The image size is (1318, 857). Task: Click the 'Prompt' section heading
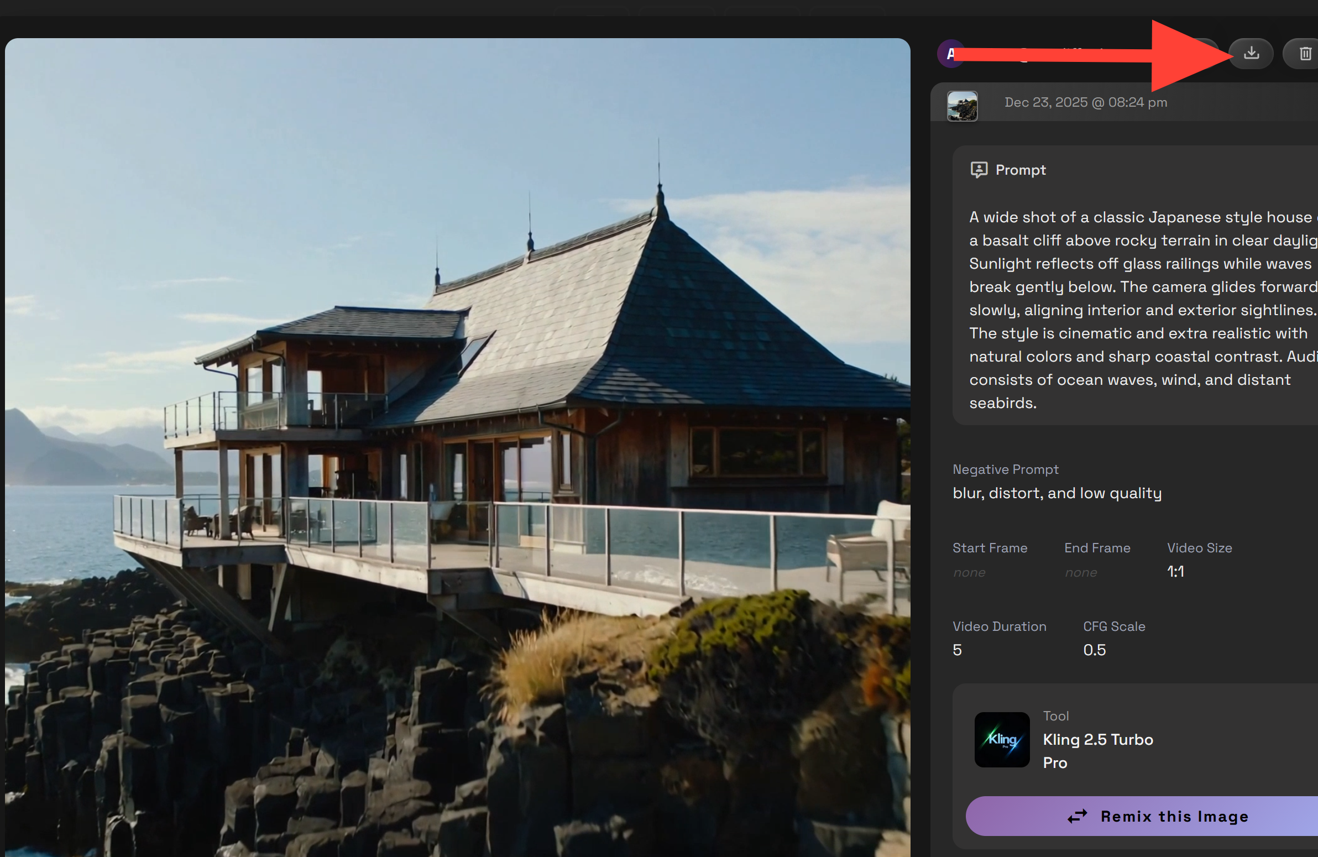pos(1020,170)
